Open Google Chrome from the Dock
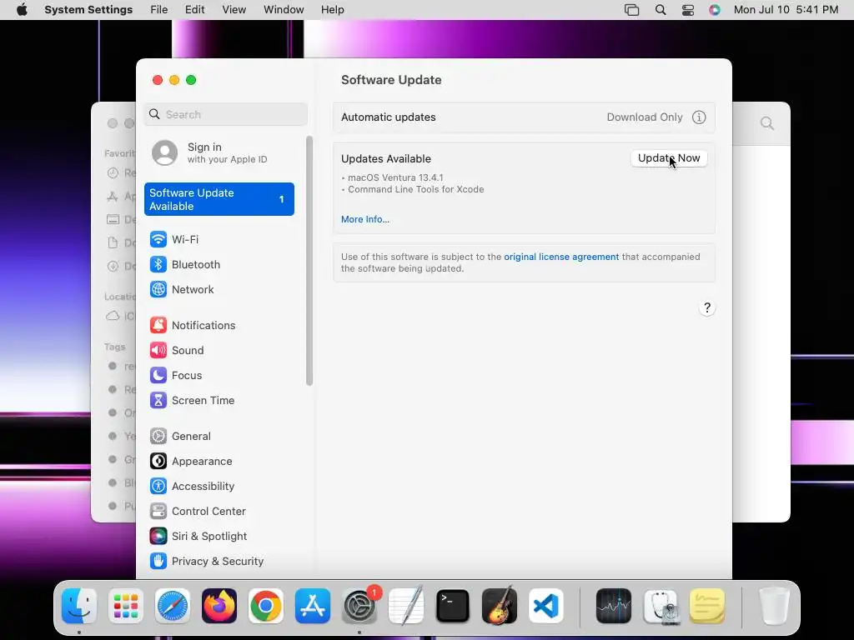The image size is (854, 640). [266, 606]
